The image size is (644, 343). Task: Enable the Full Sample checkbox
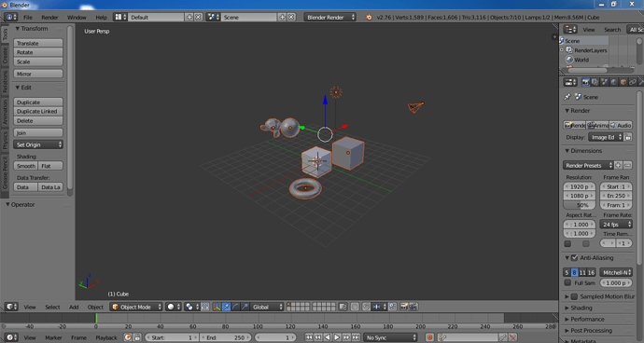tap(567, 282)
